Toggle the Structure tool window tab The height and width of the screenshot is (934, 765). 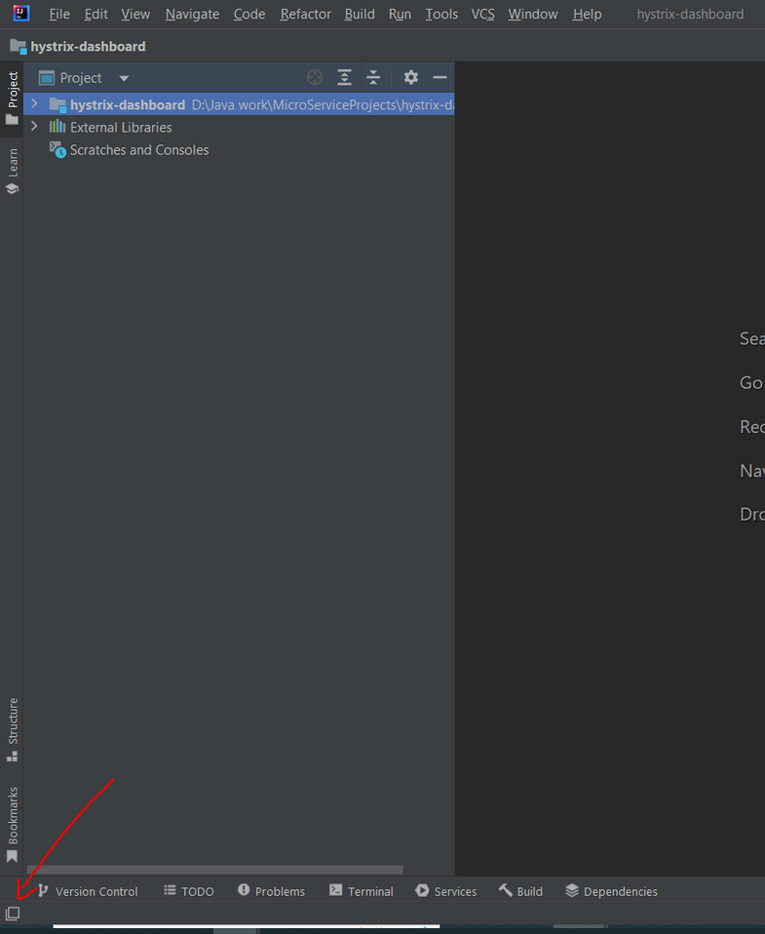pos(12,729)
